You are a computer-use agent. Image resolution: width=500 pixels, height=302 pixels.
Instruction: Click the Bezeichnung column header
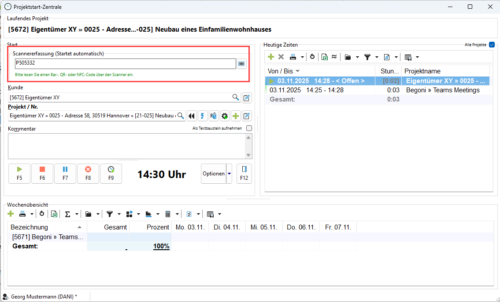pos(47,227)
